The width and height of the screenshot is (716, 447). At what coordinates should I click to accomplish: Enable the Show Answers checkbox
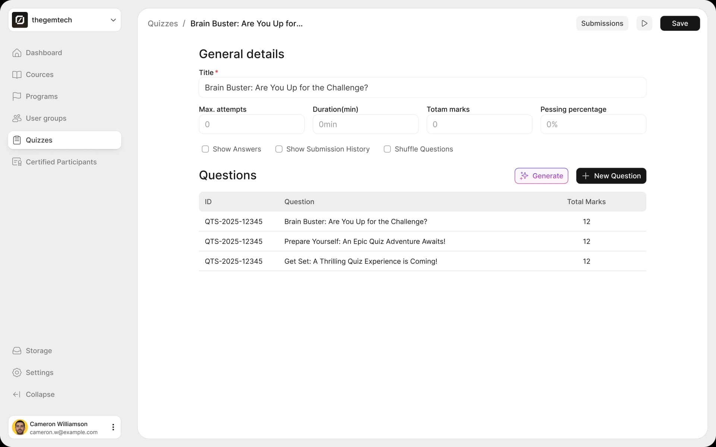click(205, 149)
